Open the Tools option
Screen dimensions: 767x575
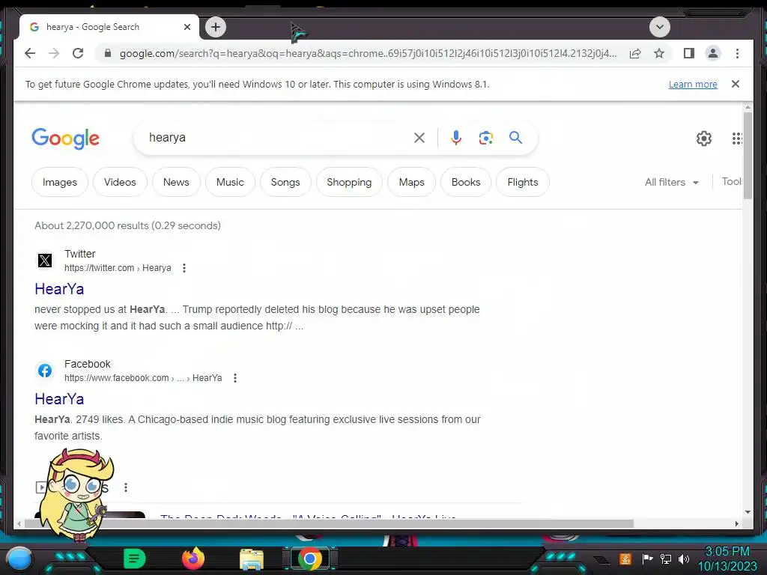[x=732, y=181]
